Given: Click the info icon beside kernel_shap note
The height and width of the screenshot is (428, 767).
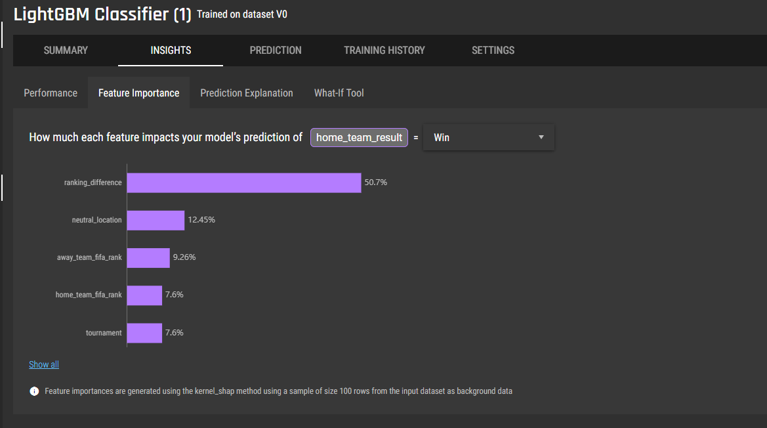Looking at the screenshot, I should coord(34,391).
